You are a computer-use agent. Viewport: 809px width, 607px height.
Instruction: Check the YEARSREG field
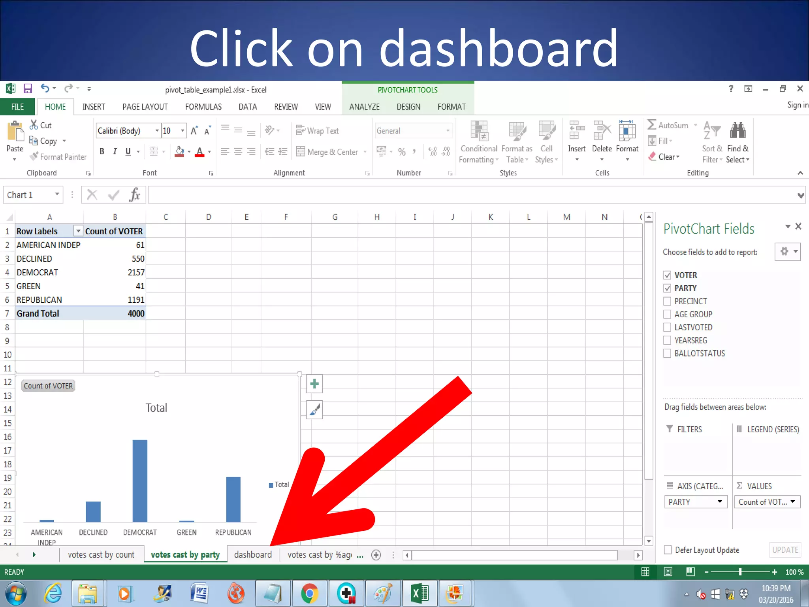(667, 340)
